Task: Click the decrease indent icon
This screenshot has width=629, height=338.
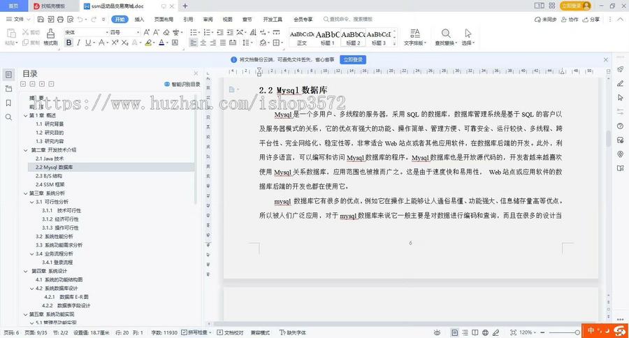Action: tap(220, 32)
